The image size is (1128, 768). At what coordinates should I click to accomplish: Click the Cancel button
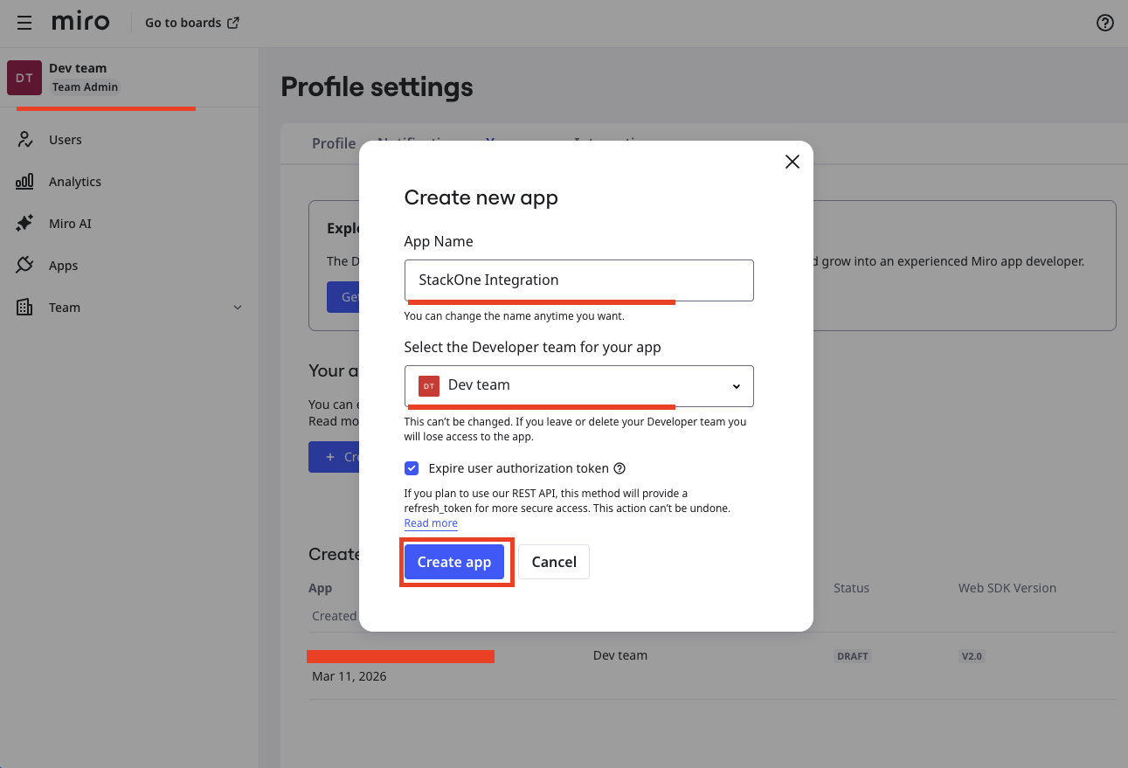[x=554, y=562]
